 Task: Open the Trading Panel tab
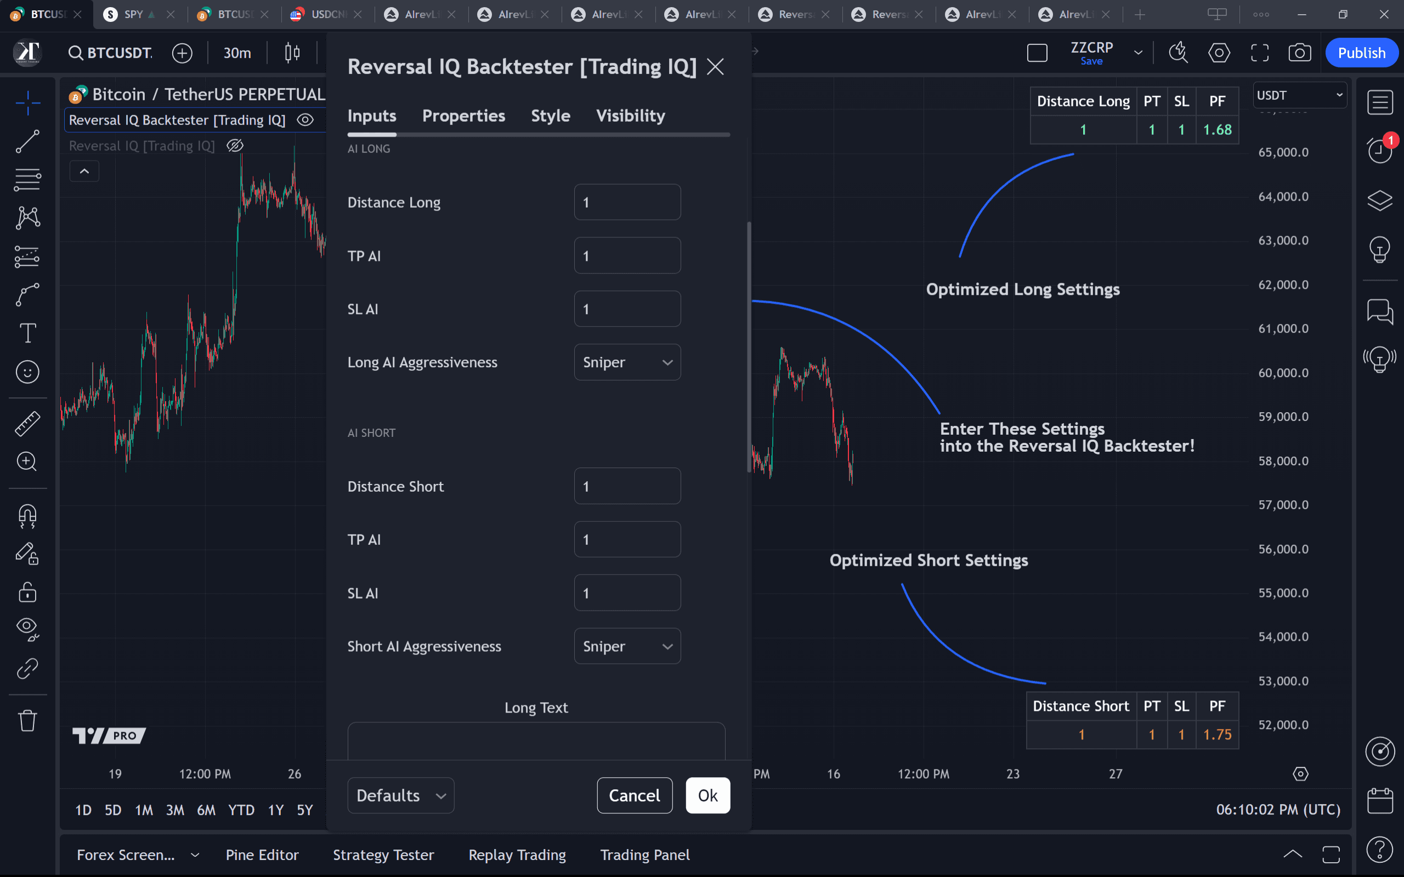(645, 855)
